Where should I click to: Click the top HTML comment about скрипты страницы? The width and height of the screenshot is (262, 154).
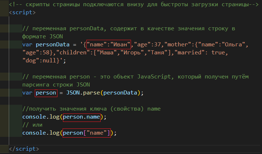coord(134,4)
